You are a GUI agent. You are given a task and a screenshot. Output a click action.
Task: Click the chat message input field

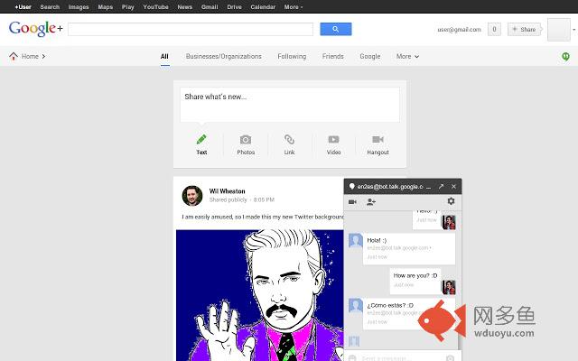400,357
